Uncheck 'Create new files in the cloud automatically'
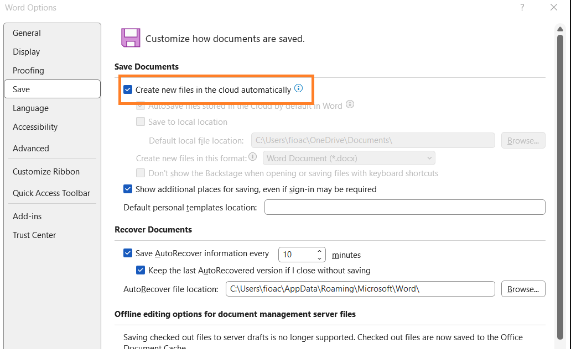 pyautogui.click(x=128, y=89)
